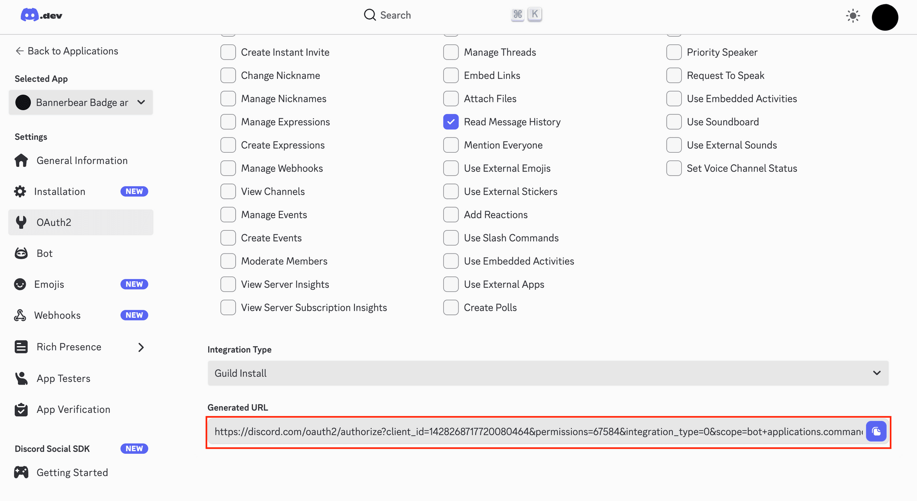The height and width of the screenshot is (501, 917).
Task: Click the App Verification clipboard icon
Action: (x=21, y=409)
